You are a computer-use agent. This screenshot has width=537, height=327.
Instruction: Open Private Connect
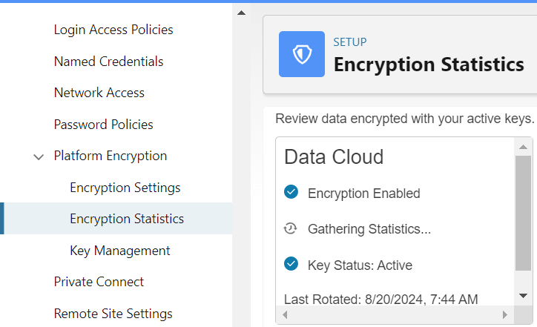[x=99, y=282]
